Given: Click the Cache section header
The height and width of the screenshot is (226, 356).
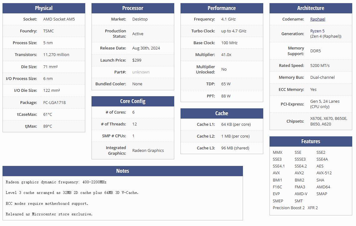Looking at the screenshot, I should pos(222,113).
